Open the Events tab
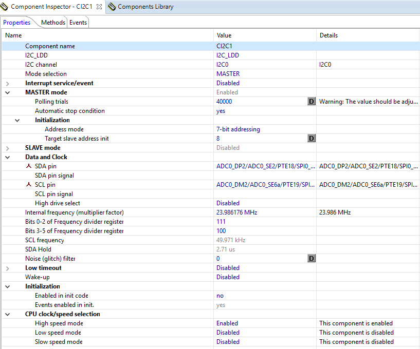This screenshot has height=349, width=420. tap(78, 23)
